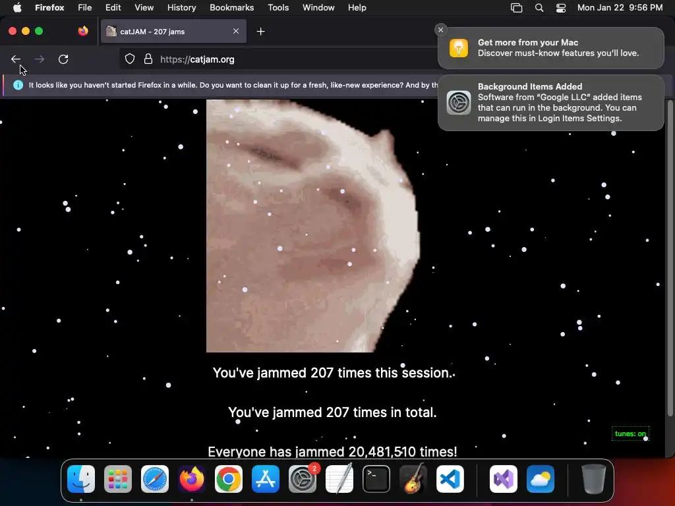Click the "You've jammed 207 times in total" text
Viewport: 675px width, 506px height.
[332, 412]
